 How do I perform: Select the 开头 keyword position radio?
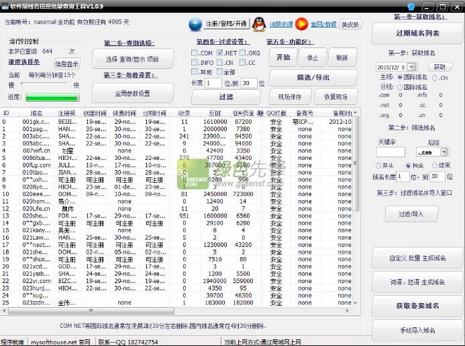tap(378, 165)
